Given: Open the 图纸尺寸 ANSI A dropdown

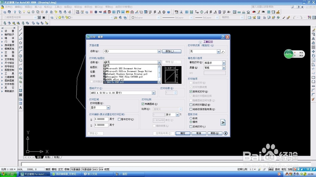Looking at the screenshot, I should click(x=154, y=93).
